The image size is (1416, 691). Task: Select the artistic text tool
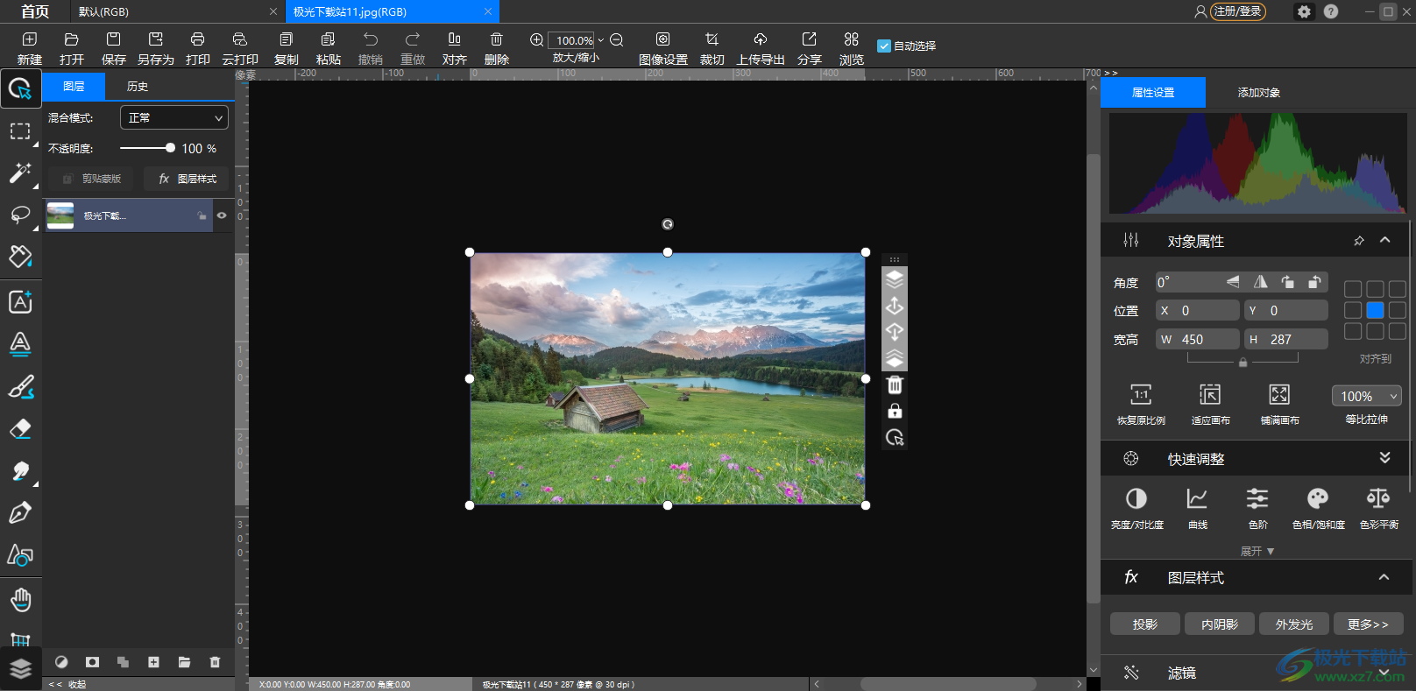[20, 343]
